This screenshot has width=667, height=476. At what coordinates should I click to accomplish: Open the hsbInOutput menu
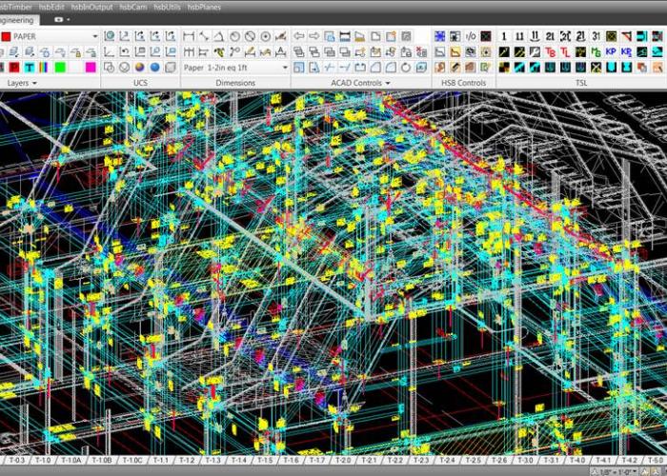[91, 7]
